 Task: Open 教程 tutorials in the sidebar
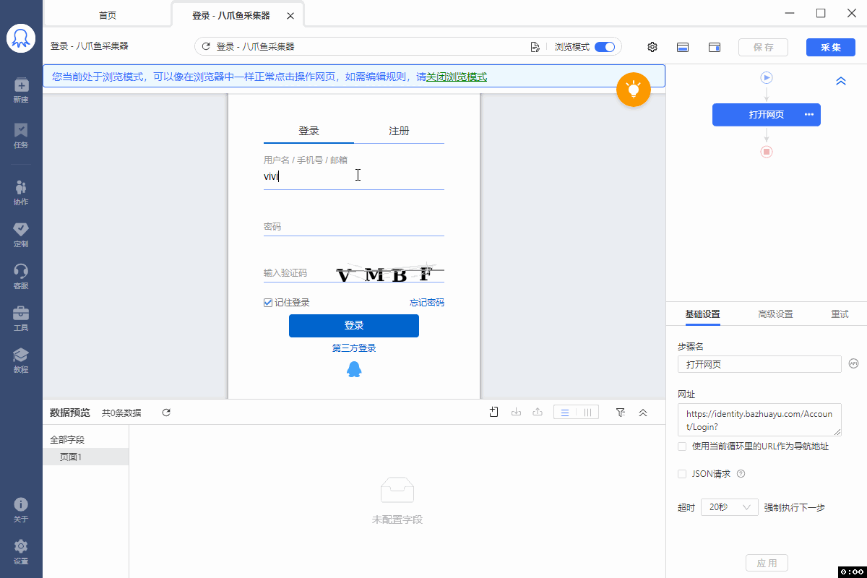[x=21, y=360]
